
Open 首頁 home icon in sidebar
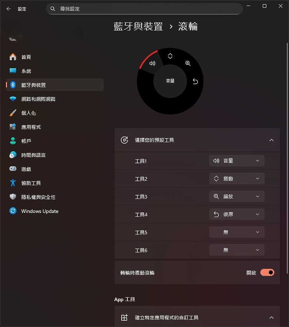pos(13,57)
